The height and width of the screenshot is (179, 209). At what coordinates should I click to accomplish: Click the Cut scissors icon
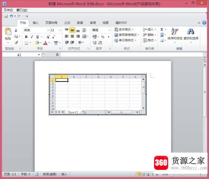coord(16,30)
